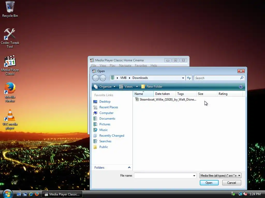Click Show Desktop in quick launch

pyautogui.click(x=19, y=194)
